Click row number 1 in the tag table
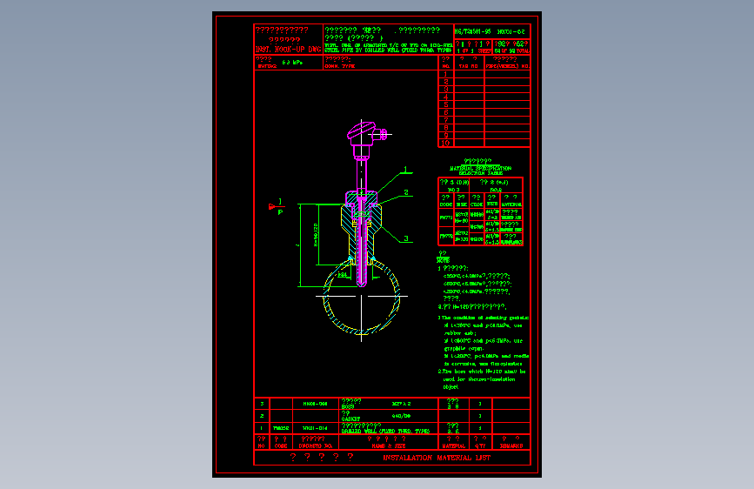Image resolution: width=754 pixels, height=489 pixels. point(446,74)
